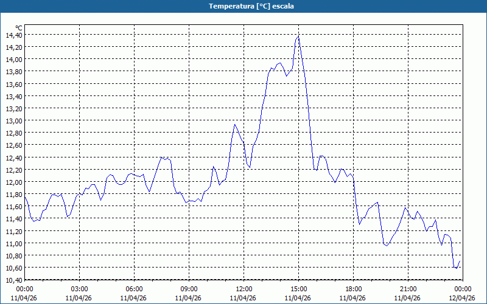The height and width of the screenshot is (304, 487).
Task: Click the 13,00 y-axis value label
Action: tap(13, 120)
